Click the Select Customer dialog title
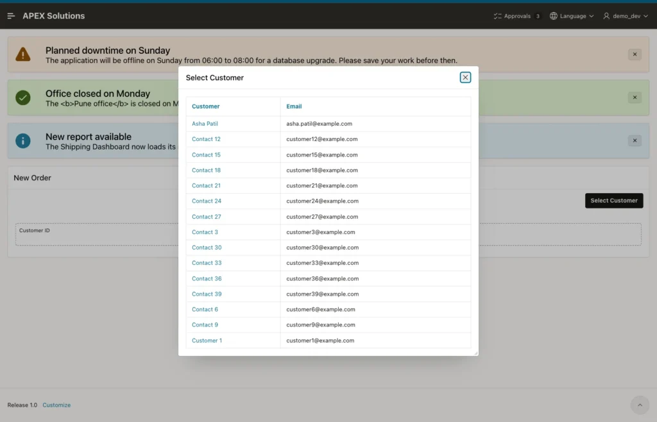657x422 pixels. 214,78
